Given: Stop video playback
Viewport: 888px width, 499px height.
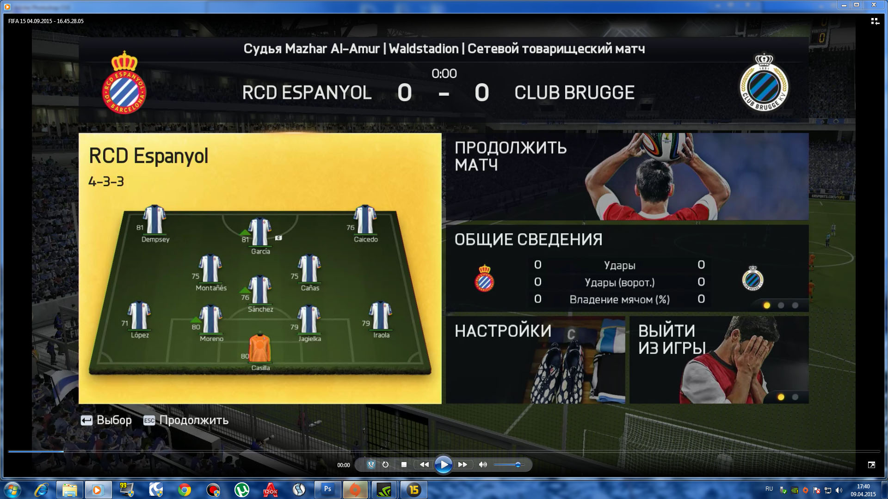Looking at the screenshot, I should click(404, 465).
